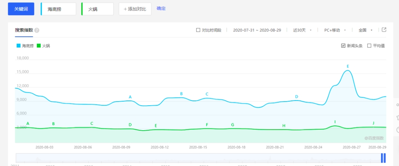
Task: Click the 添加对比 button
Action: point(135,9)
